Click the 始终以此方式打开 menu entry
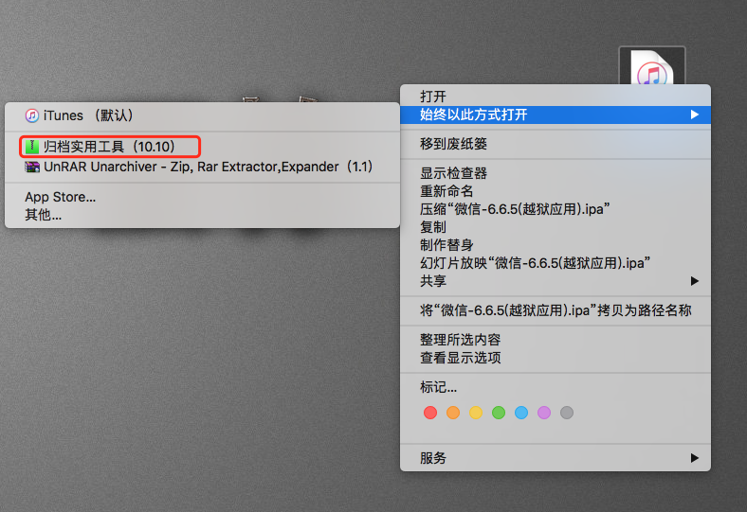747x512 pixels. 556,115
